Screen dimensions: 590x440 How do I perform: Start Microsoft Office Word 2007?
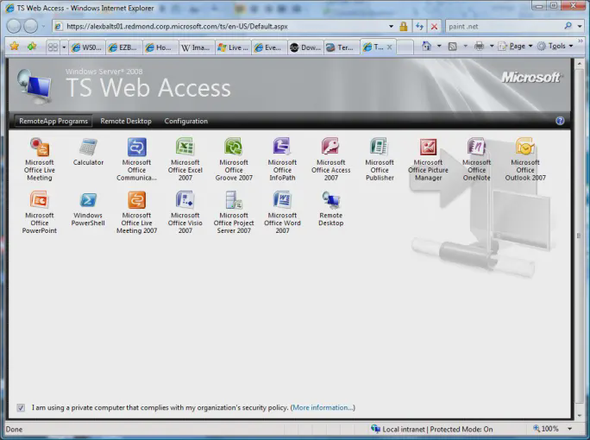(282, 201)
